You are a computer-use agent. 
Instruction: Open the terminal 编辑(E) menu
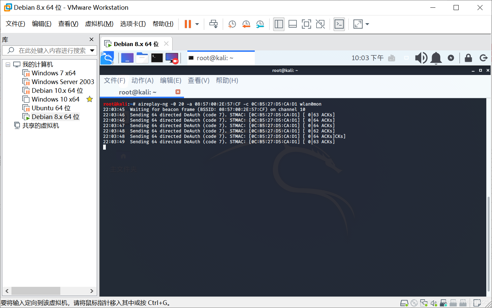pos(171,80)
